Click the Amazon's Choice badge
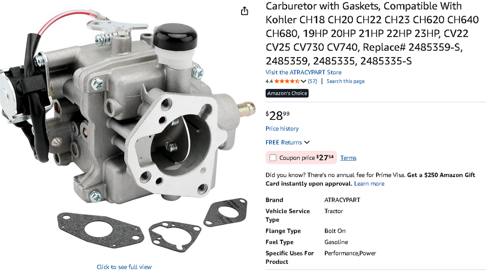The width and height of the screenshot is (487, 272). point(287,93)
